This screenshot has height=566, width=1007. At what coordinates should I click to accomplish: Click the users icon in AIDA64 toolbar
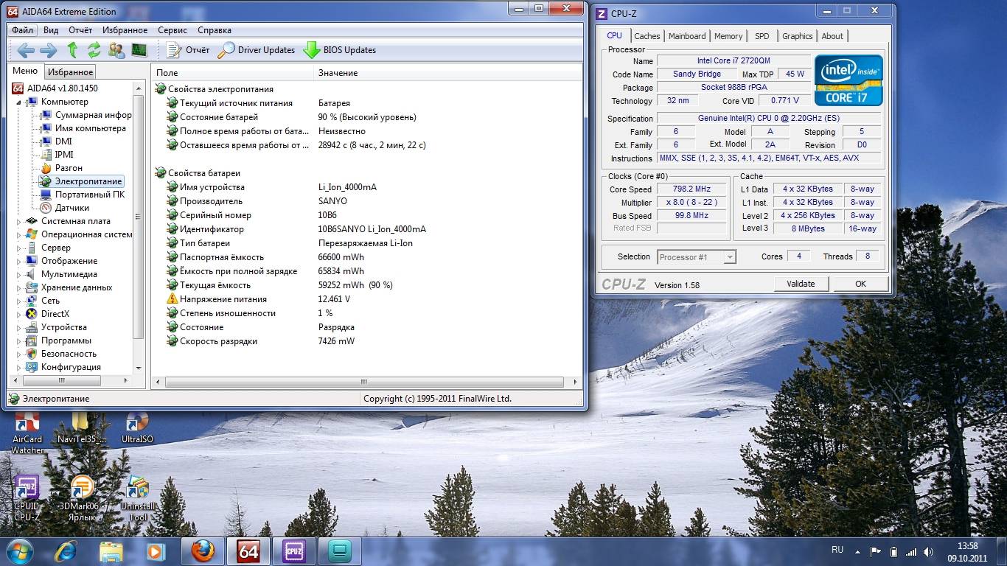[x=116, y=50]
